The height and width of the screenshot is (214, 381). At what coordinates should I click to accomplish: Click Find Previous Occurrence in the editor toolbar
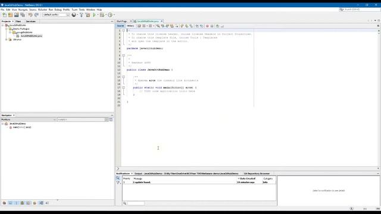(x=163, y=26)
